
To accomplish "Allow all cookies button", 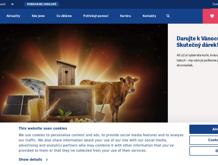I will (204, 129).
